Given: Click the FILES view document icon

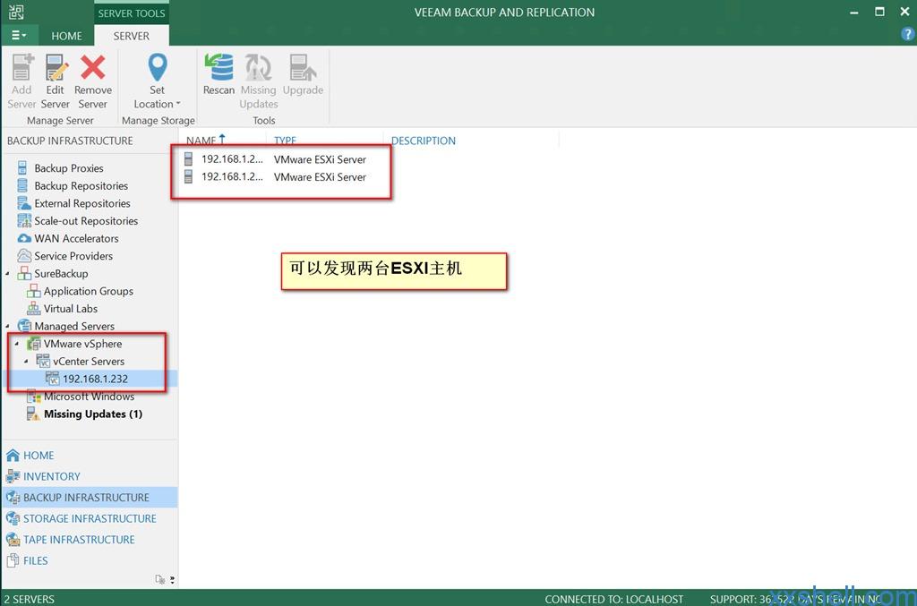Looking at the screenshot, I should click(13, 560).
